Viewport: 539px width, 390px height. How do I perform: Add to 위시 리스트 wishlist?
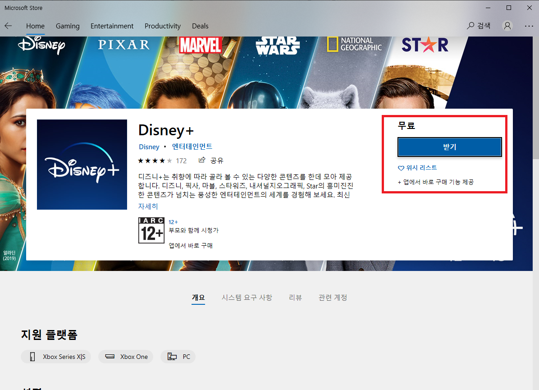tap(421, 168)
